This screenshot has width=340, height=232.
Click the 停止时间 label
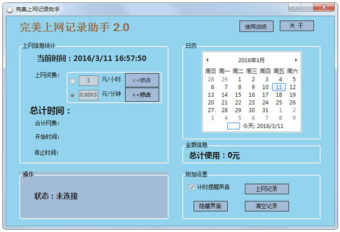46,153
